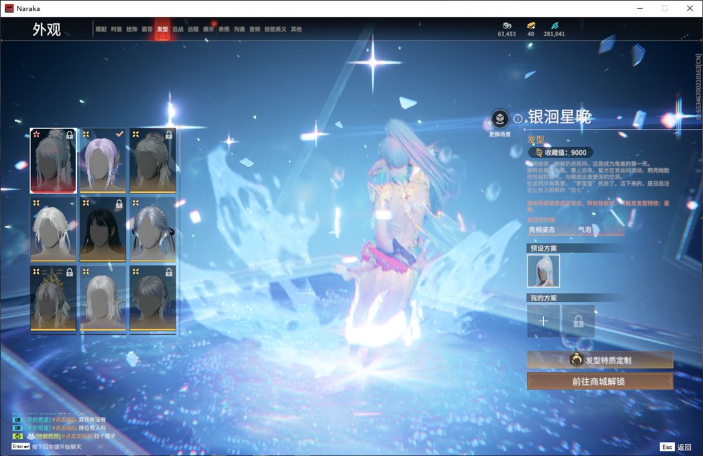Switch to the 远程 tab
703x456 pixels.
193,29
